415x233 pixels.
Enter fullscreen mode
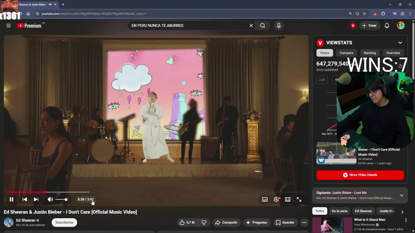coord(299,199)
